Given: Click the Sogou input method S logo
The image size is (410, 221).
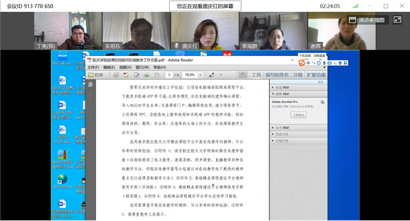Looking at the screenshot, I should click(x=302, y=63).
